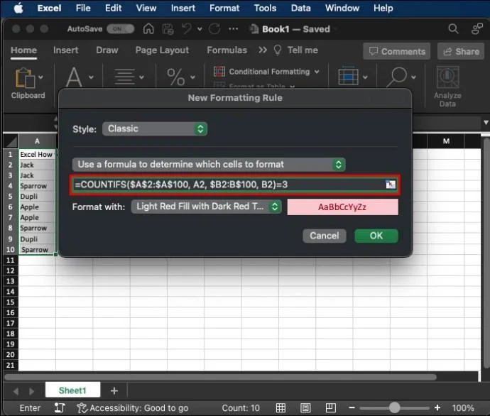
Task: Expand the Conditional Formatting menu
Action: [268, 72]
